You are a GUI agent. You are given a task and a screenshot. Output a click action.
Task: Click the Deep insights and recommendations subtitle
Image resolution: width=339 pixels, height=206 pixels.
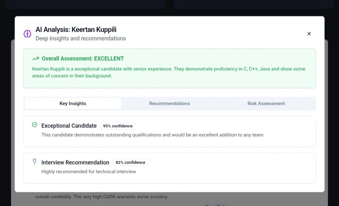81,39
